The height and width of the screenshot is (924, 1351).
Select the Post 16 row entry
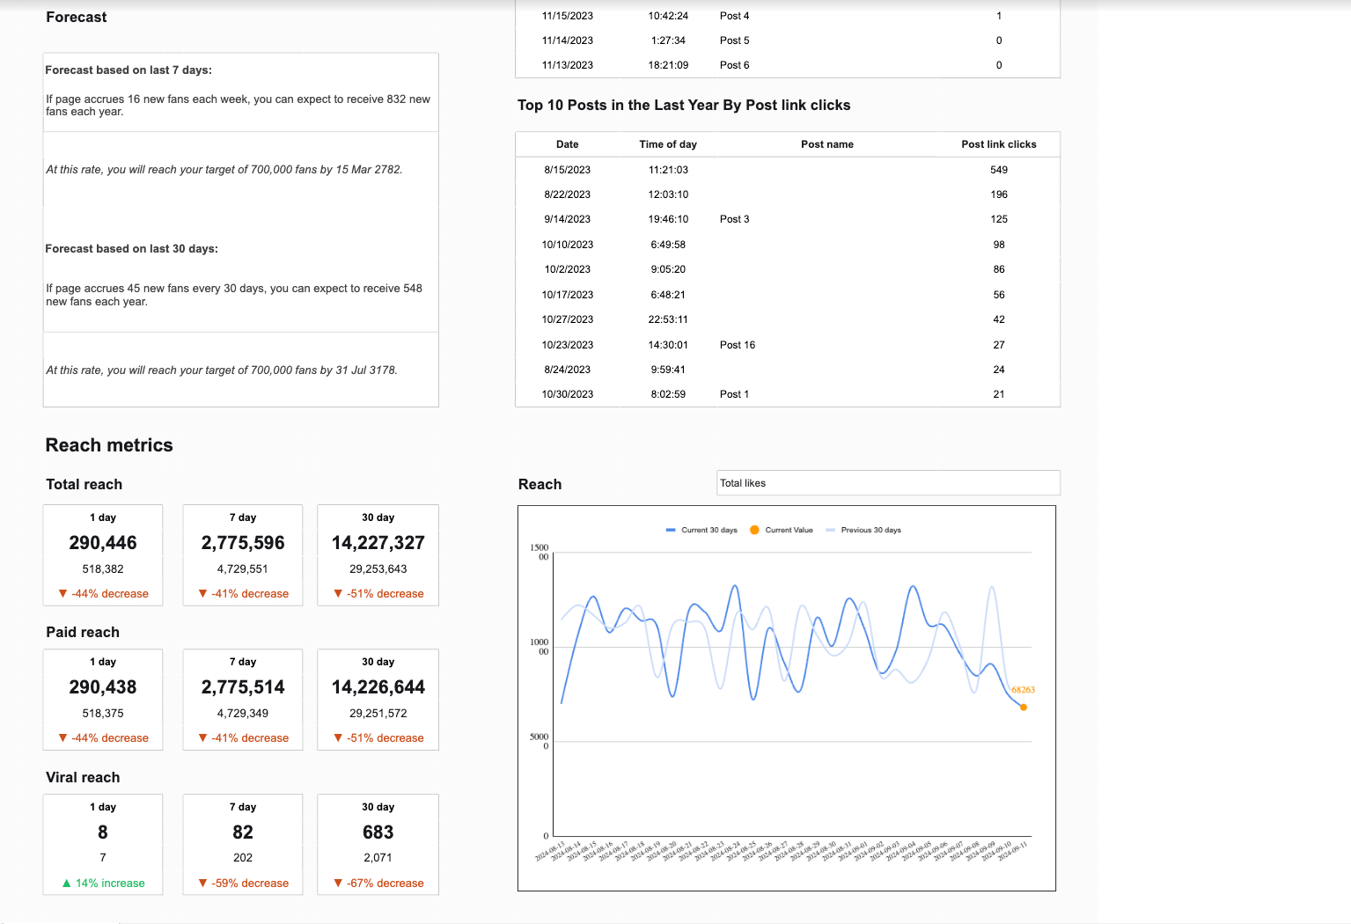738,345
